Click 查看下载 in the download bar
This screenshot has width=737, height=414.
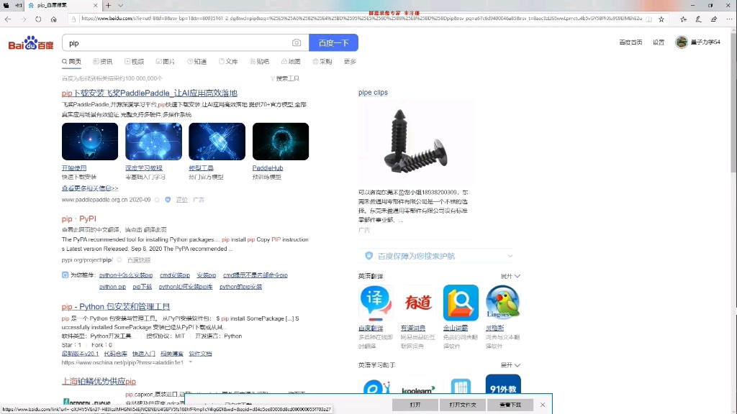[510, 405]
